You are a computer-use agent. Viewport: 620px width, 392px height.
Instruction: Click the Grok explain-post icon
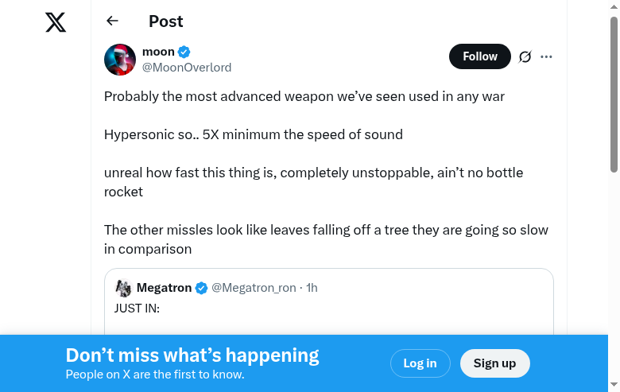pos(525,56)
